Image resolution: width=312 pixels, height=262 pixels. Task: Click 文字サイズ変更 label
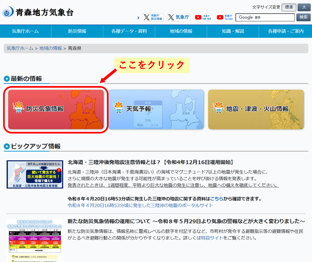(266, 7)
